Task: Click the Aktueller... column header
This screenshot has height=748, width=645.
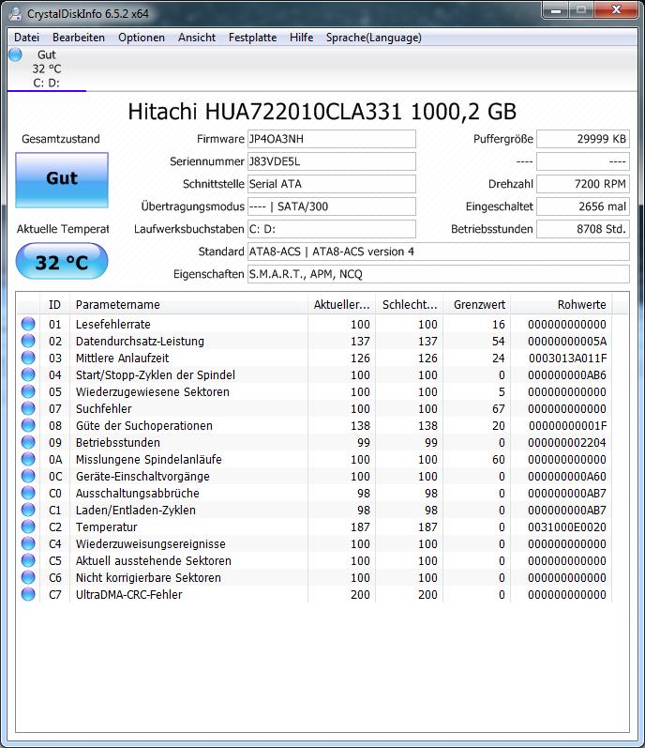Action: pyautogui.click(x=341, y=304)
